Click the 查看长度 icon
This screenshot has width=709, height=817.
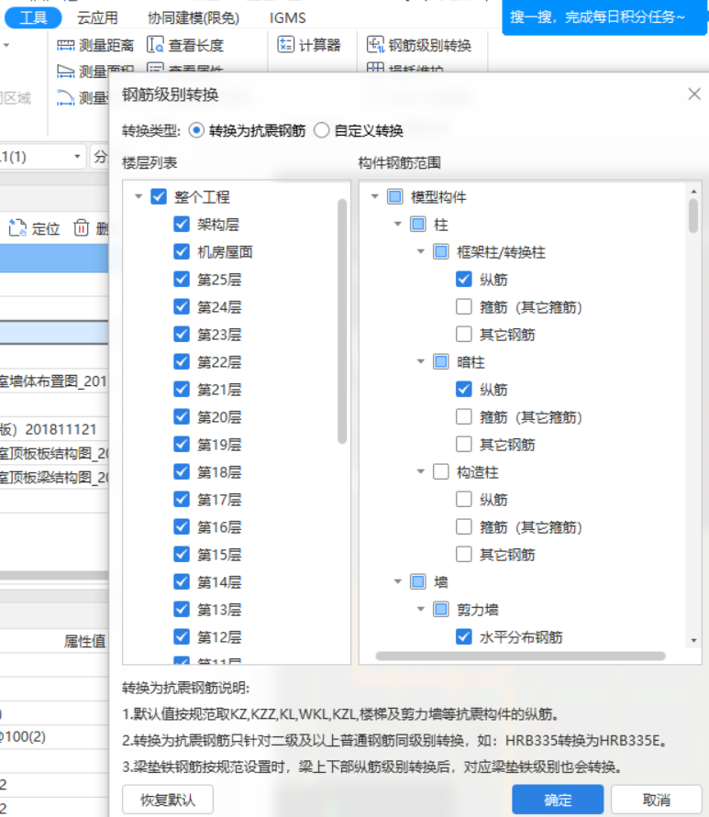[x=155, y=45]
